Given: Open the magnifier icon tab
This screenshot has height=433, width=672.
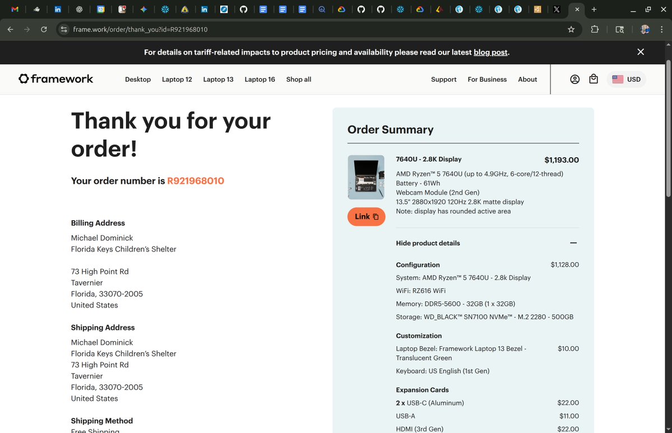Looking at the screenshot, I should 322,10.
